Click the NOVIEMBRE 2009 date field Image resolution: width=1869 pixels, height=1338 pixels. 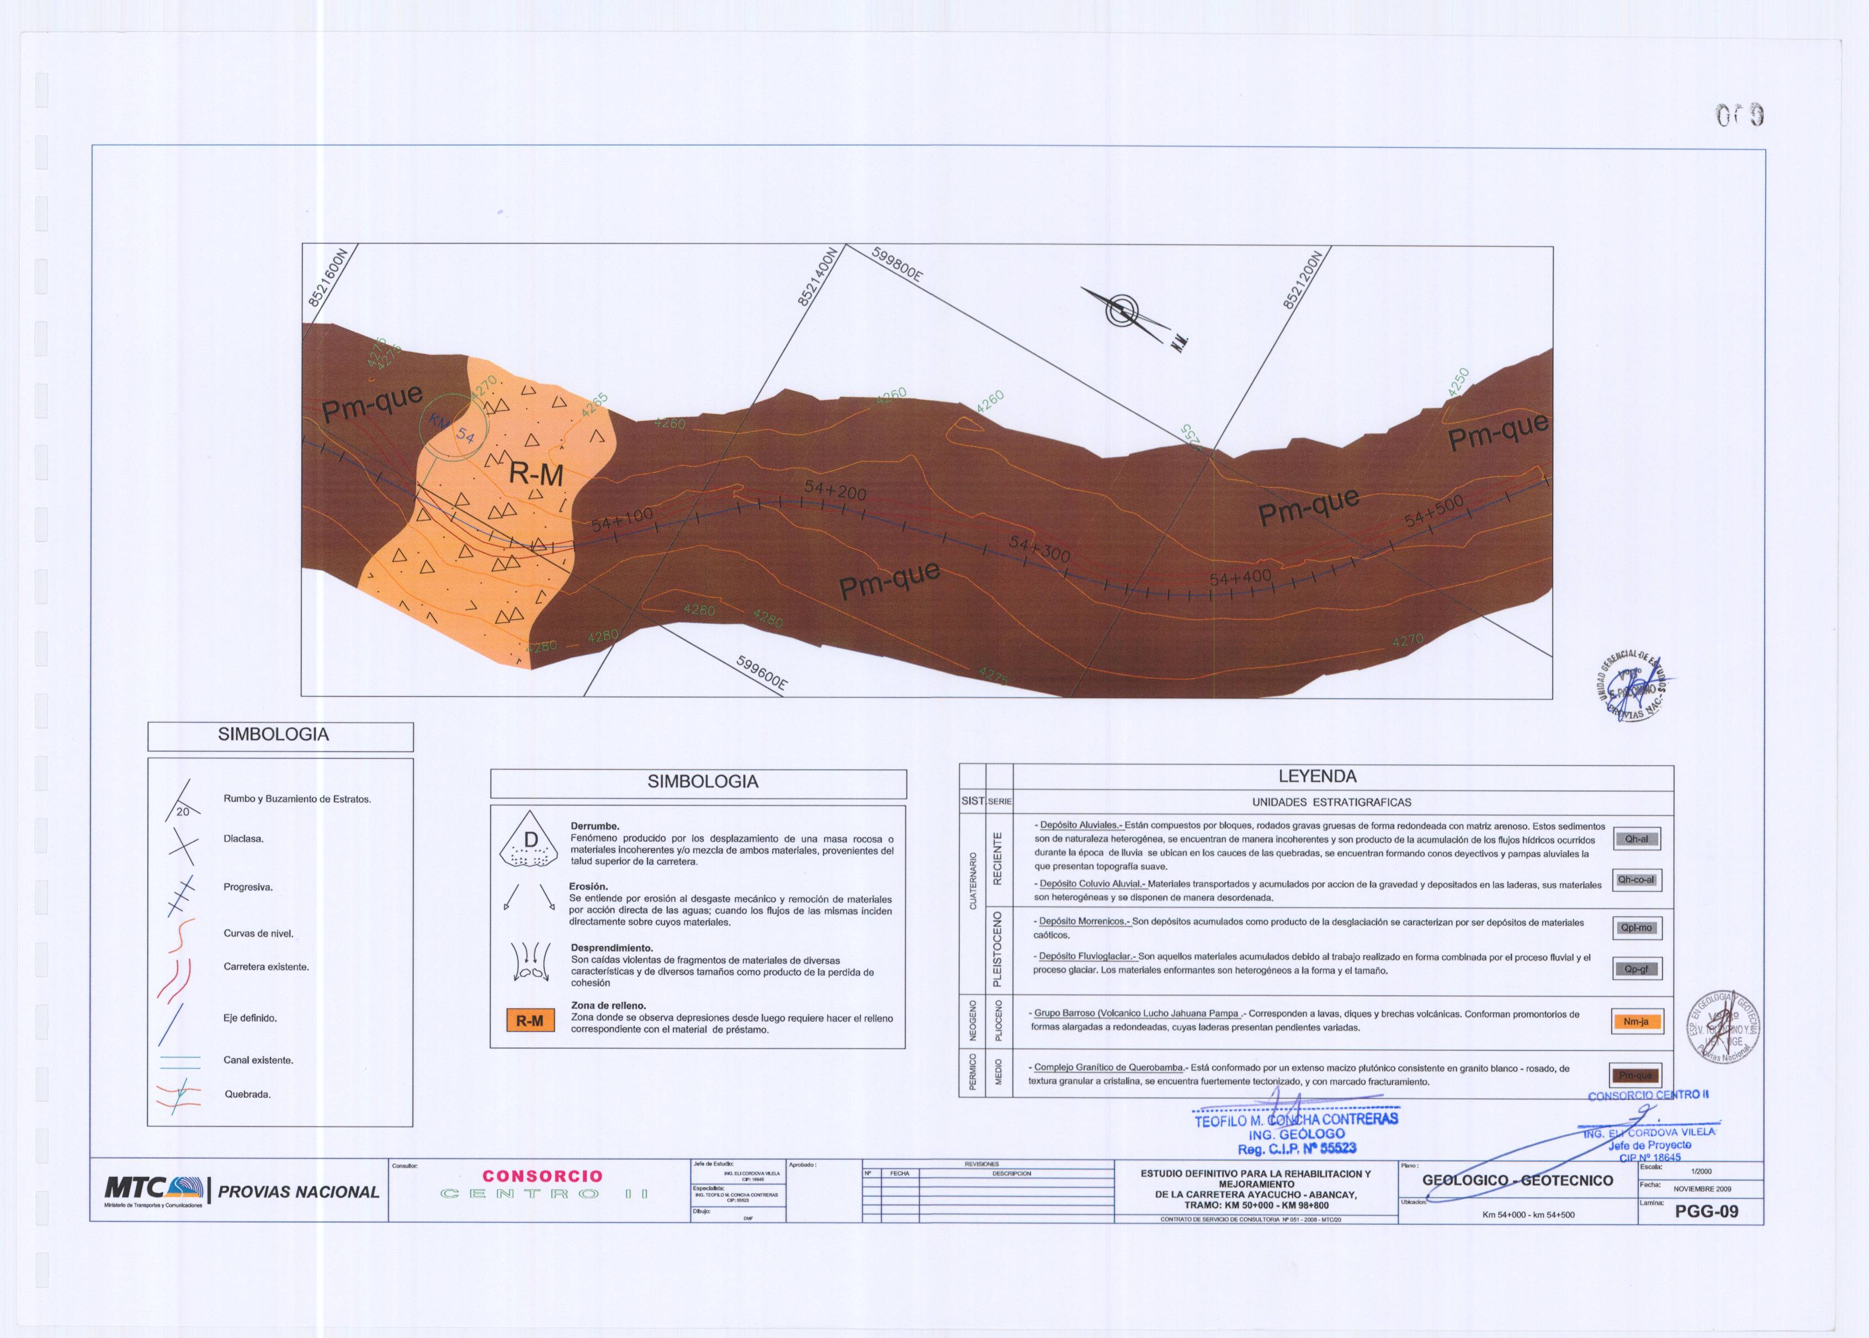pyautogui.click(x=1702, y=1190)
